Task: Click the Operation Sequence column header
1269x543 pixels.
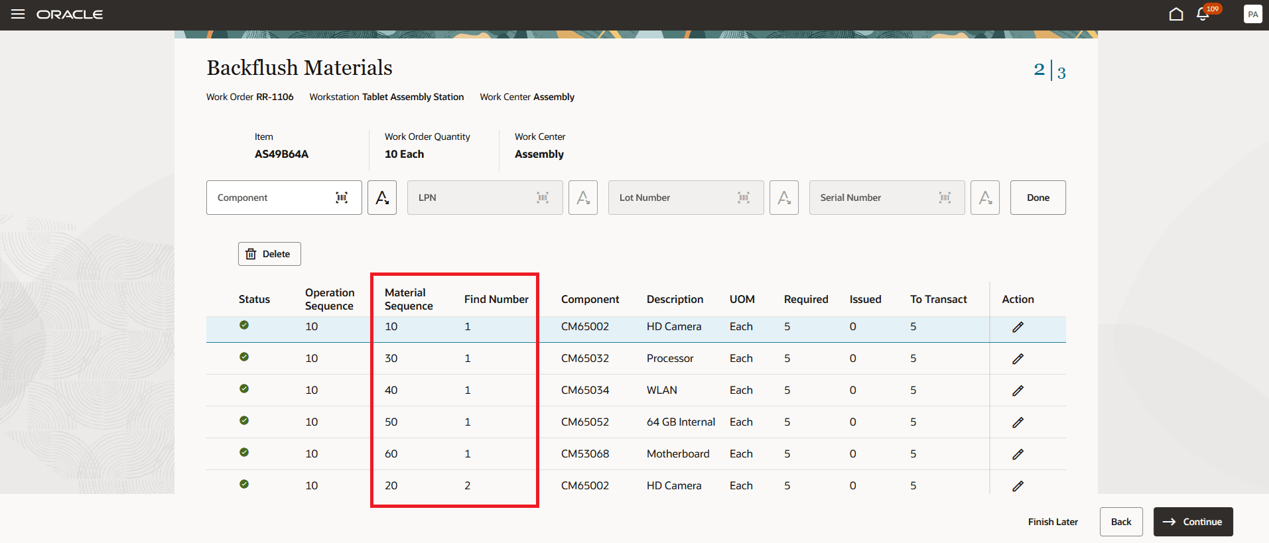Action: [330, 299]
